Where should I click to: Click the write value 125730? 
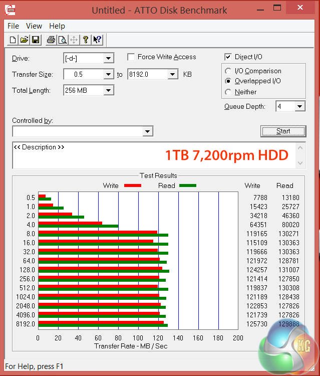click(x=257, y=324)
